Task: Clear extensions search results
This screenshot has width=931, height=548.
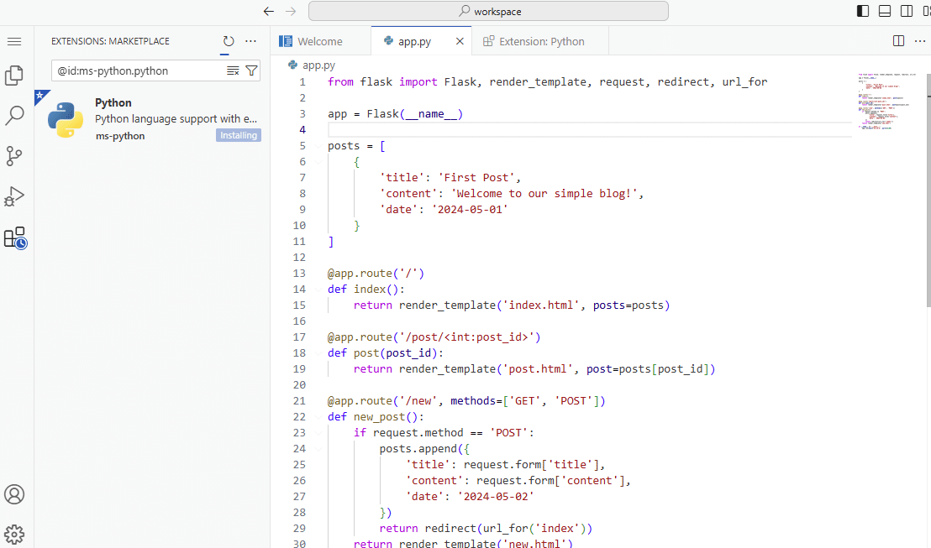Action: pyautogui.click(x=233, y=70)
